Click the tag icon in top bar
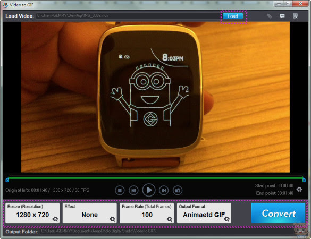The image size is (311, 239). [270, 16]
